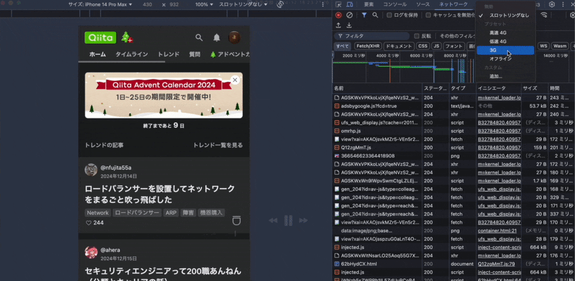Clear the network log

pyautogui.click(x=350, y=15)
